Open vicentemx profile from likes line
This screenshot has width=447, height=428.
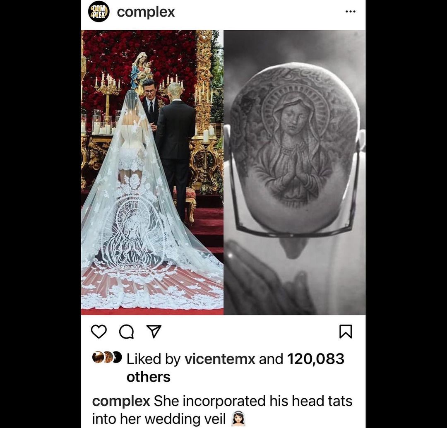[x=220, y=359]
